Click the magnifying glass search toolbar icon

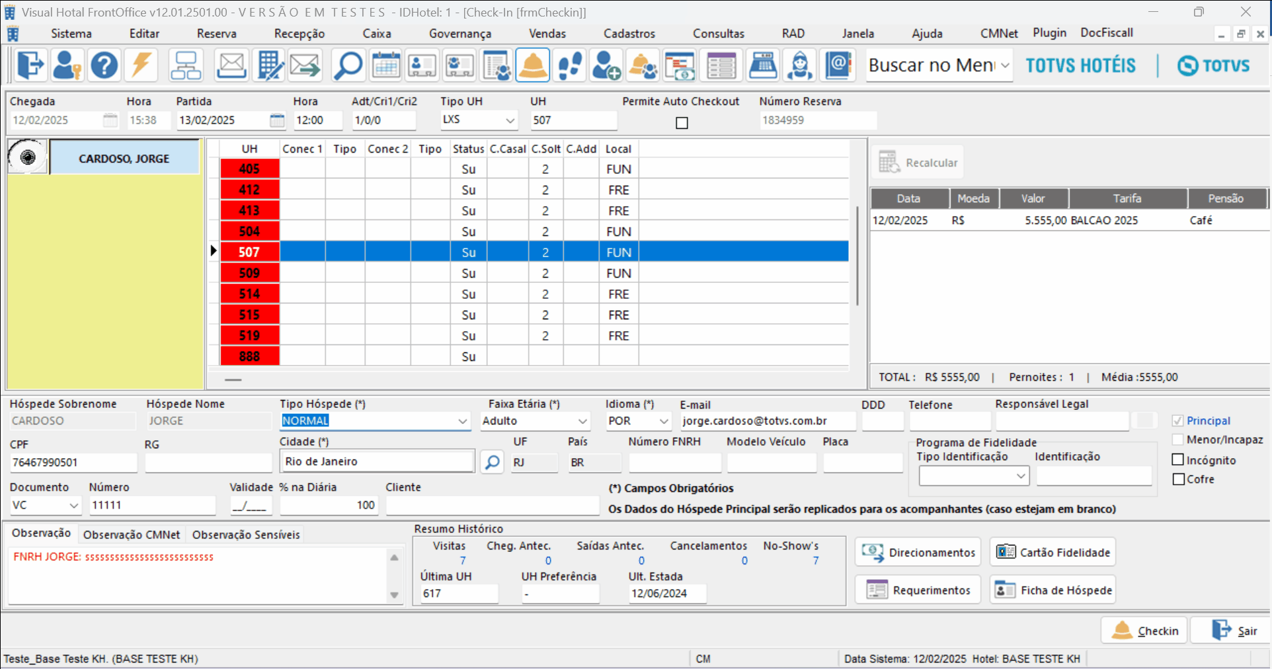[x=348, y=65]
